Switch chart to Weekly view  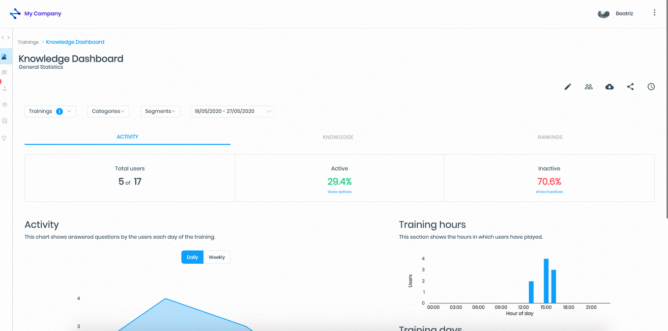217,257
